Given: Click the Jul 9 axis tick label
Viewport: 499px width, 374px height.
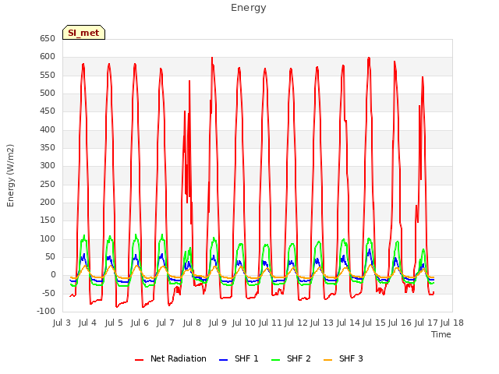Looking at the screenshot, I should pyautogui.click(x=218, y=323).
